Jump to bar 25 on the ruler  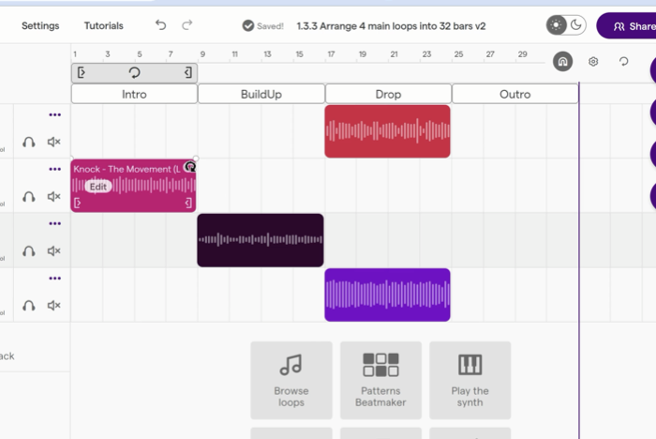458,54
